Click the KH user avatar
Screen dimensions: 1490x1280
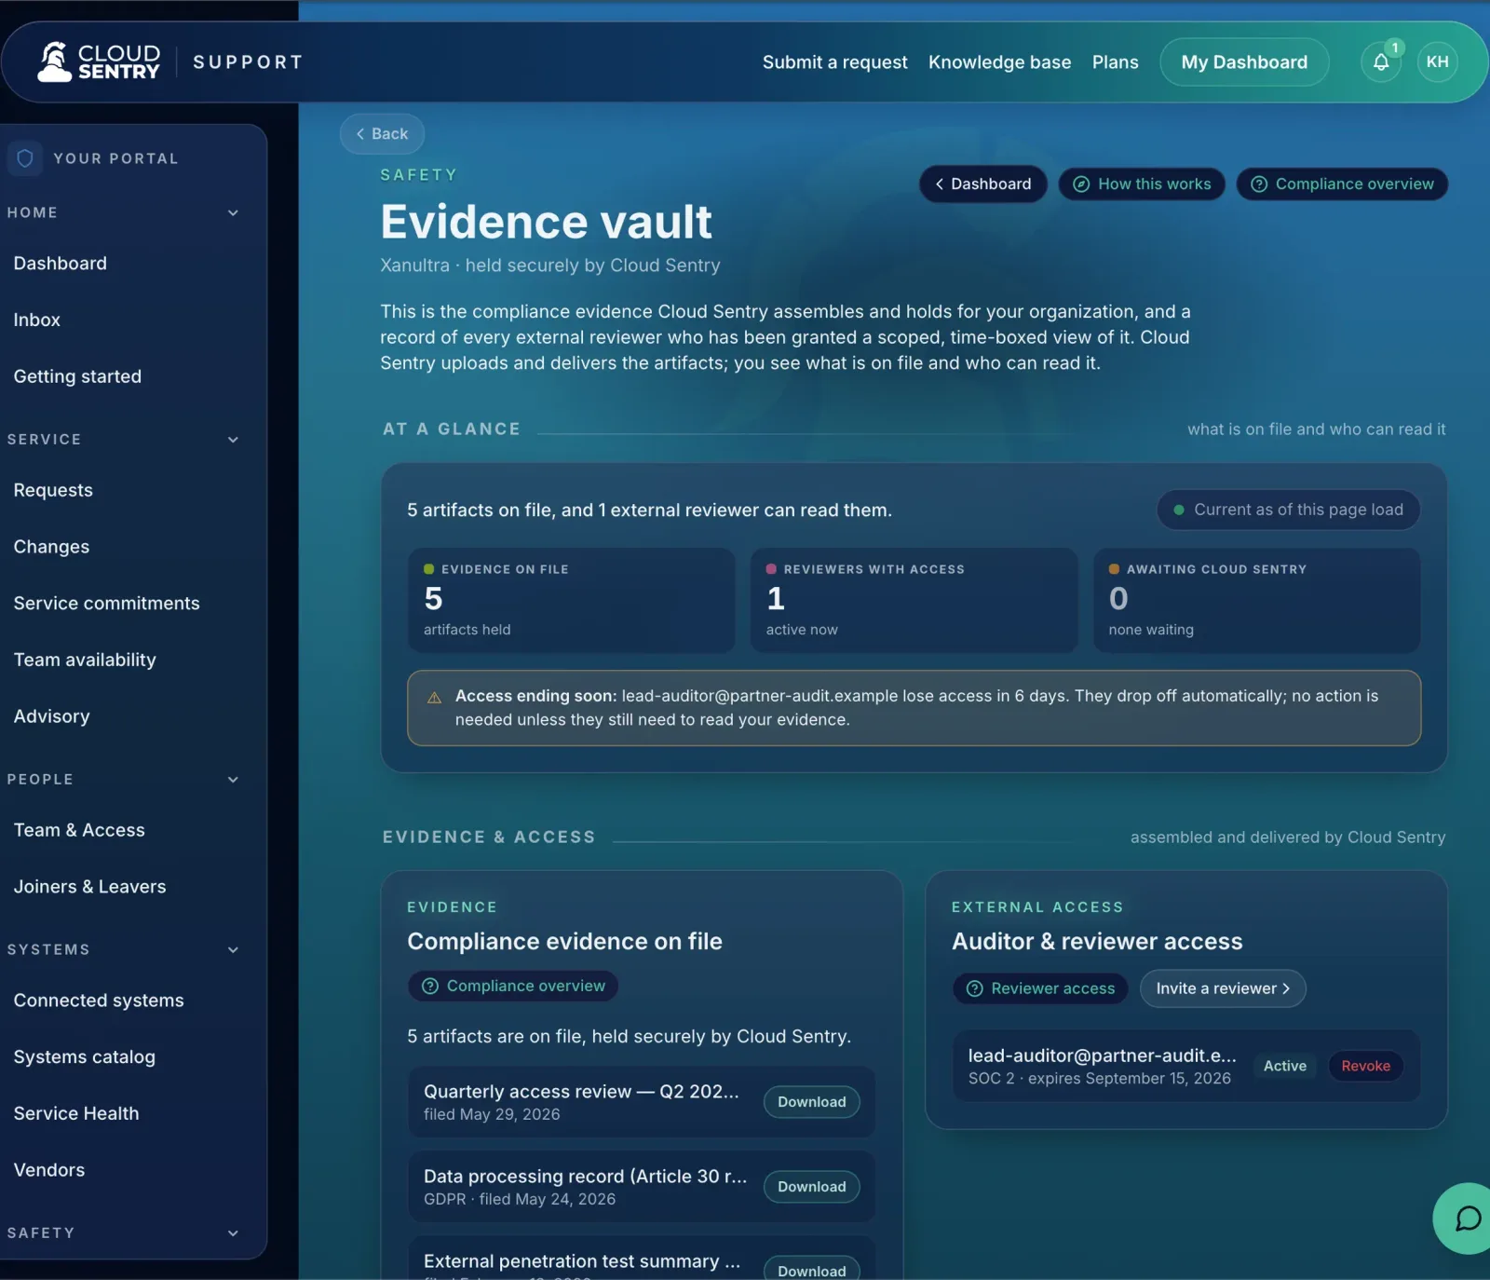[1437, 62]
